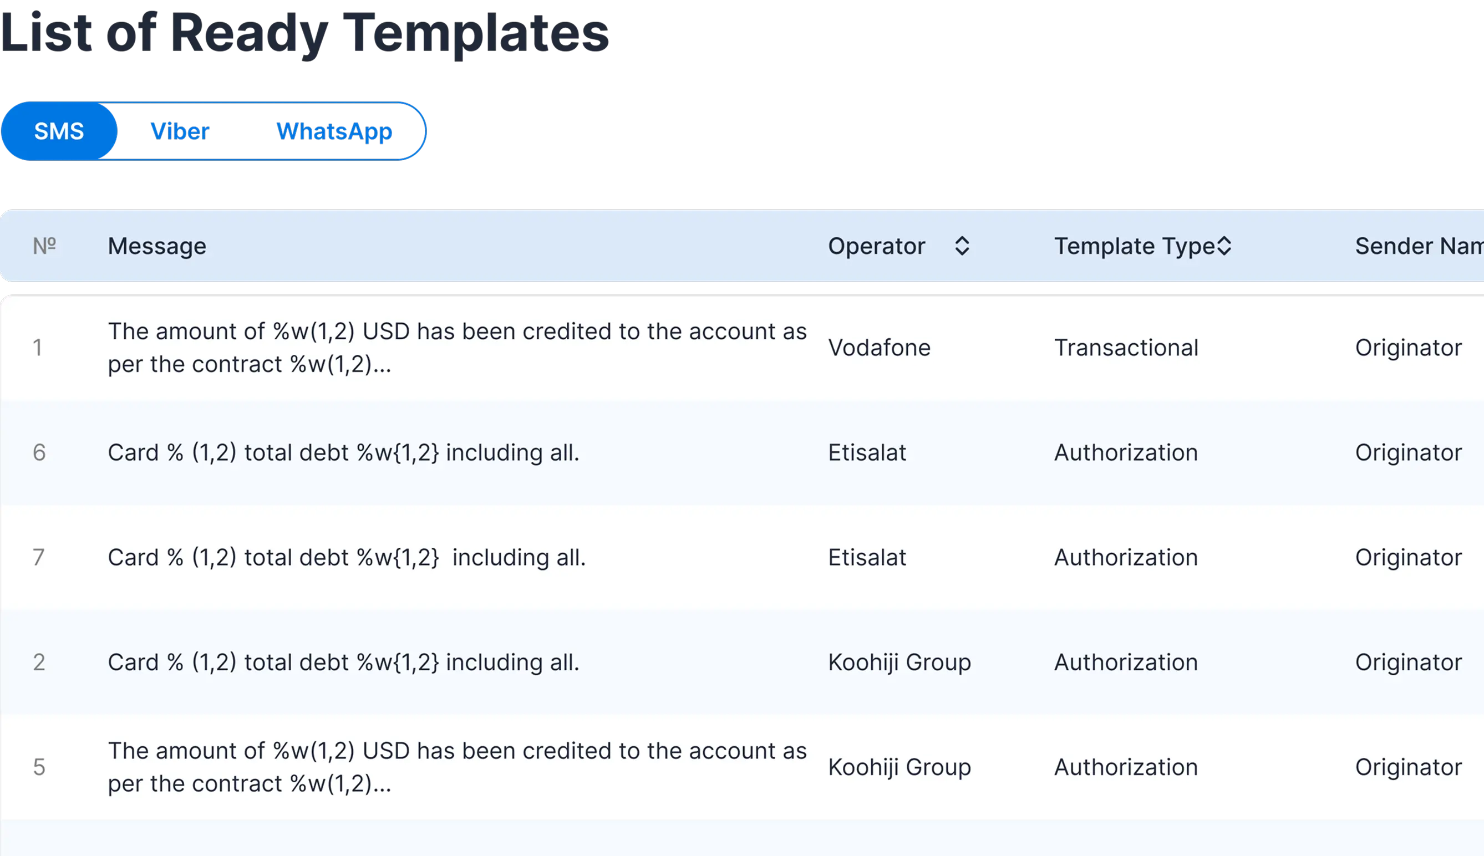Click Authorization template type in row 7
This screenshot has width=1484, height=856.
pos(1126,557)
